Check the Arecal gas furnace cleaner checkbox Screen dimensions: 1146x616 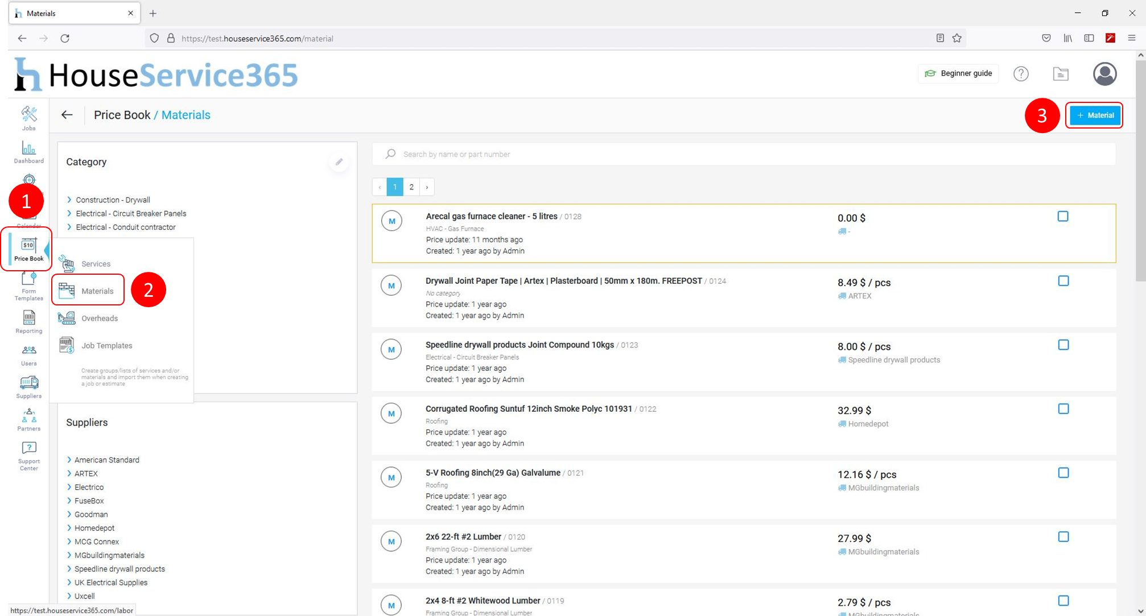(1063, 216)
